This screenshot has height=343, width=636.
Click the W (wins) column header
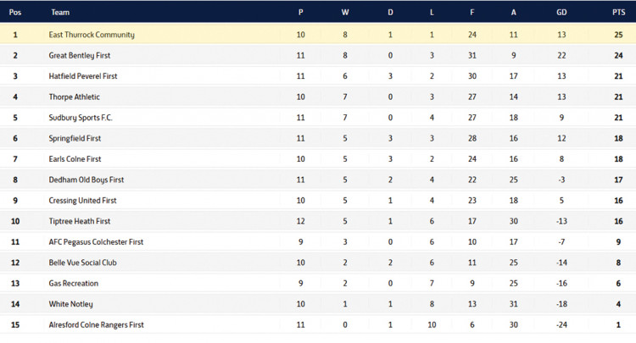344,12
